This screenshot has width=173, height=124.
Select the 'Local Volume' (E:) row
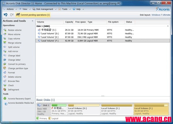103,37
